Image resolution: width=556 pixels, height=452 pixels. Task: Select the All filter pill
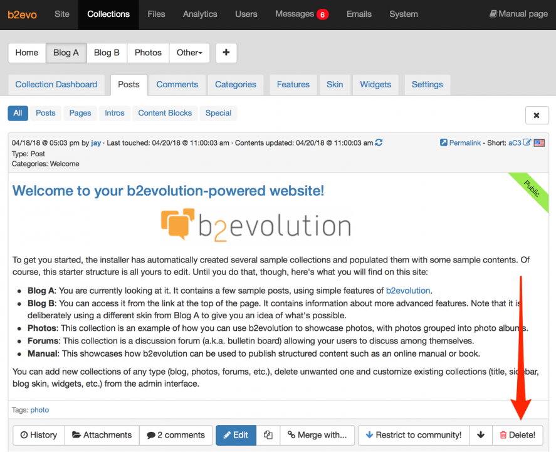click(18, 113)
